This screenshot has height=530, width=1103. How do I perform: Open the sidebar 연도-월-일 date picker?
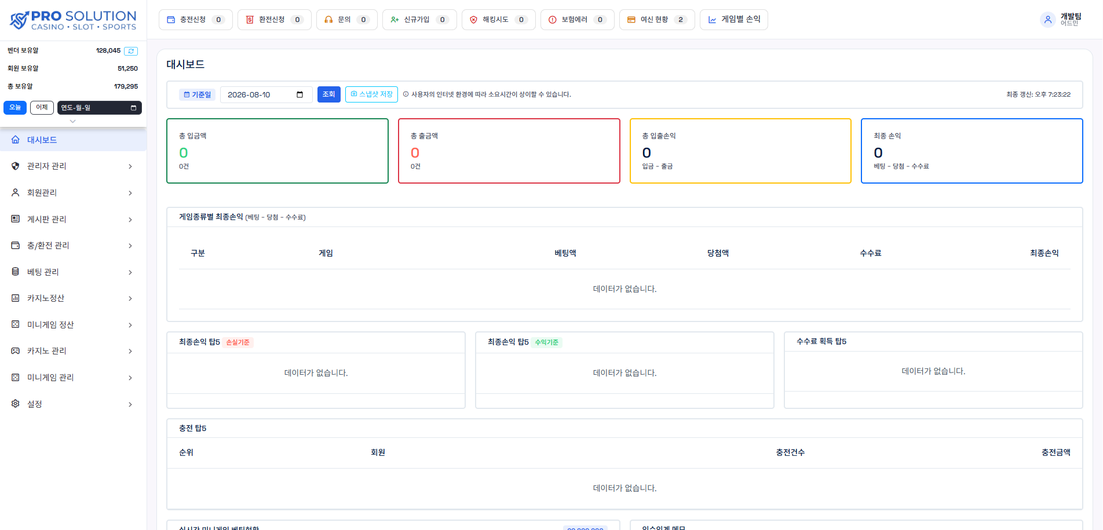pyautogui.click(x=99, y=108)
